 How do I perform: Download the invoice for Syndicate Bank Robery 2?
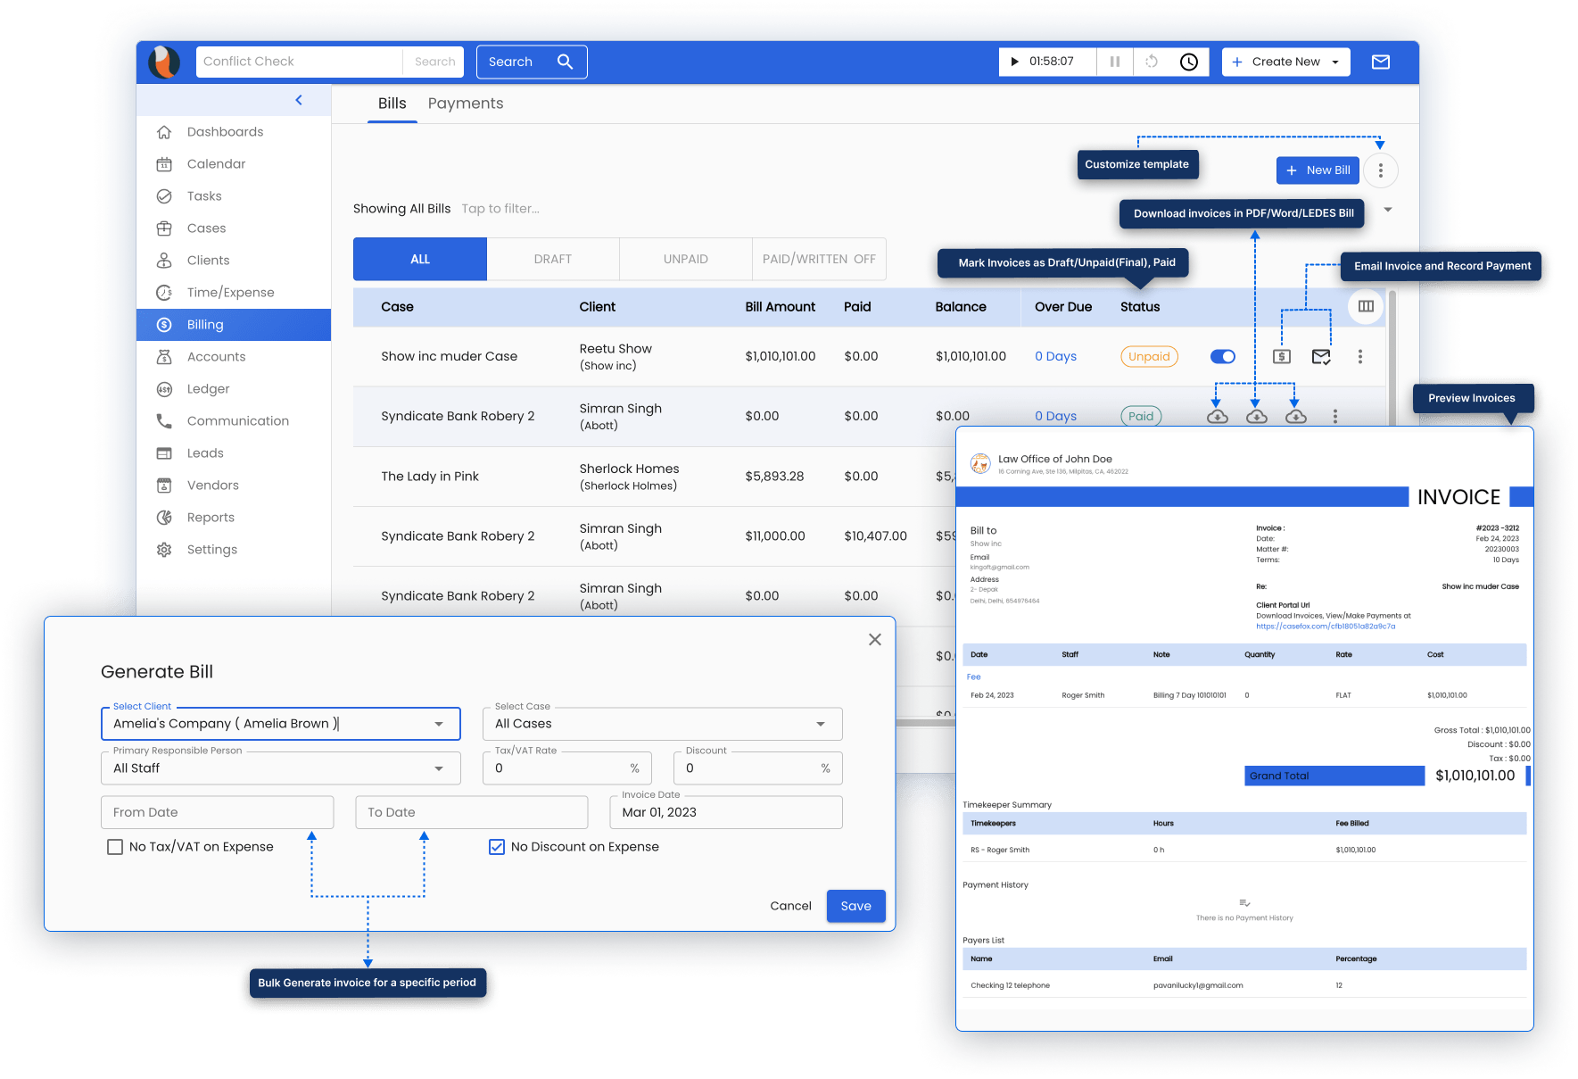click(x=1218, y=416)
